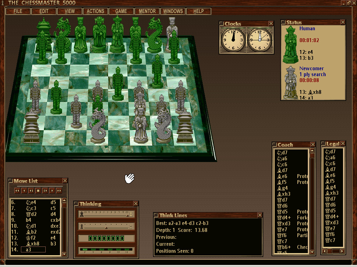Choose Qb6+ Check entry in Coach list
Image resolution: width=357 pixels, height=267 pixels.
pyautogui.click(x=293, y=247)
